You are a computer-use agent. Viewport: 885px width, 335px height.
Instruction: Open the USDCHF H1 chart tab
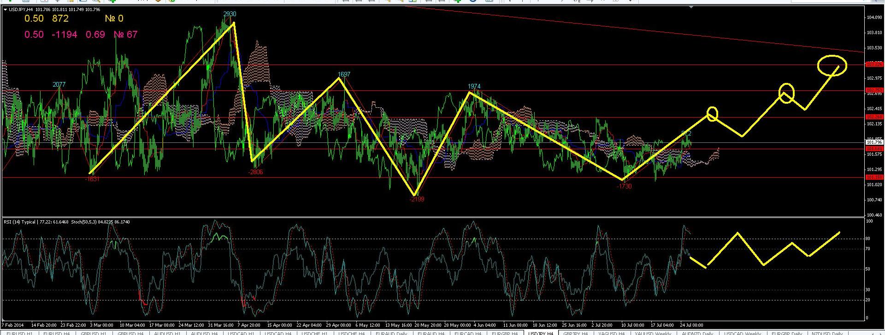click(315, 333)
